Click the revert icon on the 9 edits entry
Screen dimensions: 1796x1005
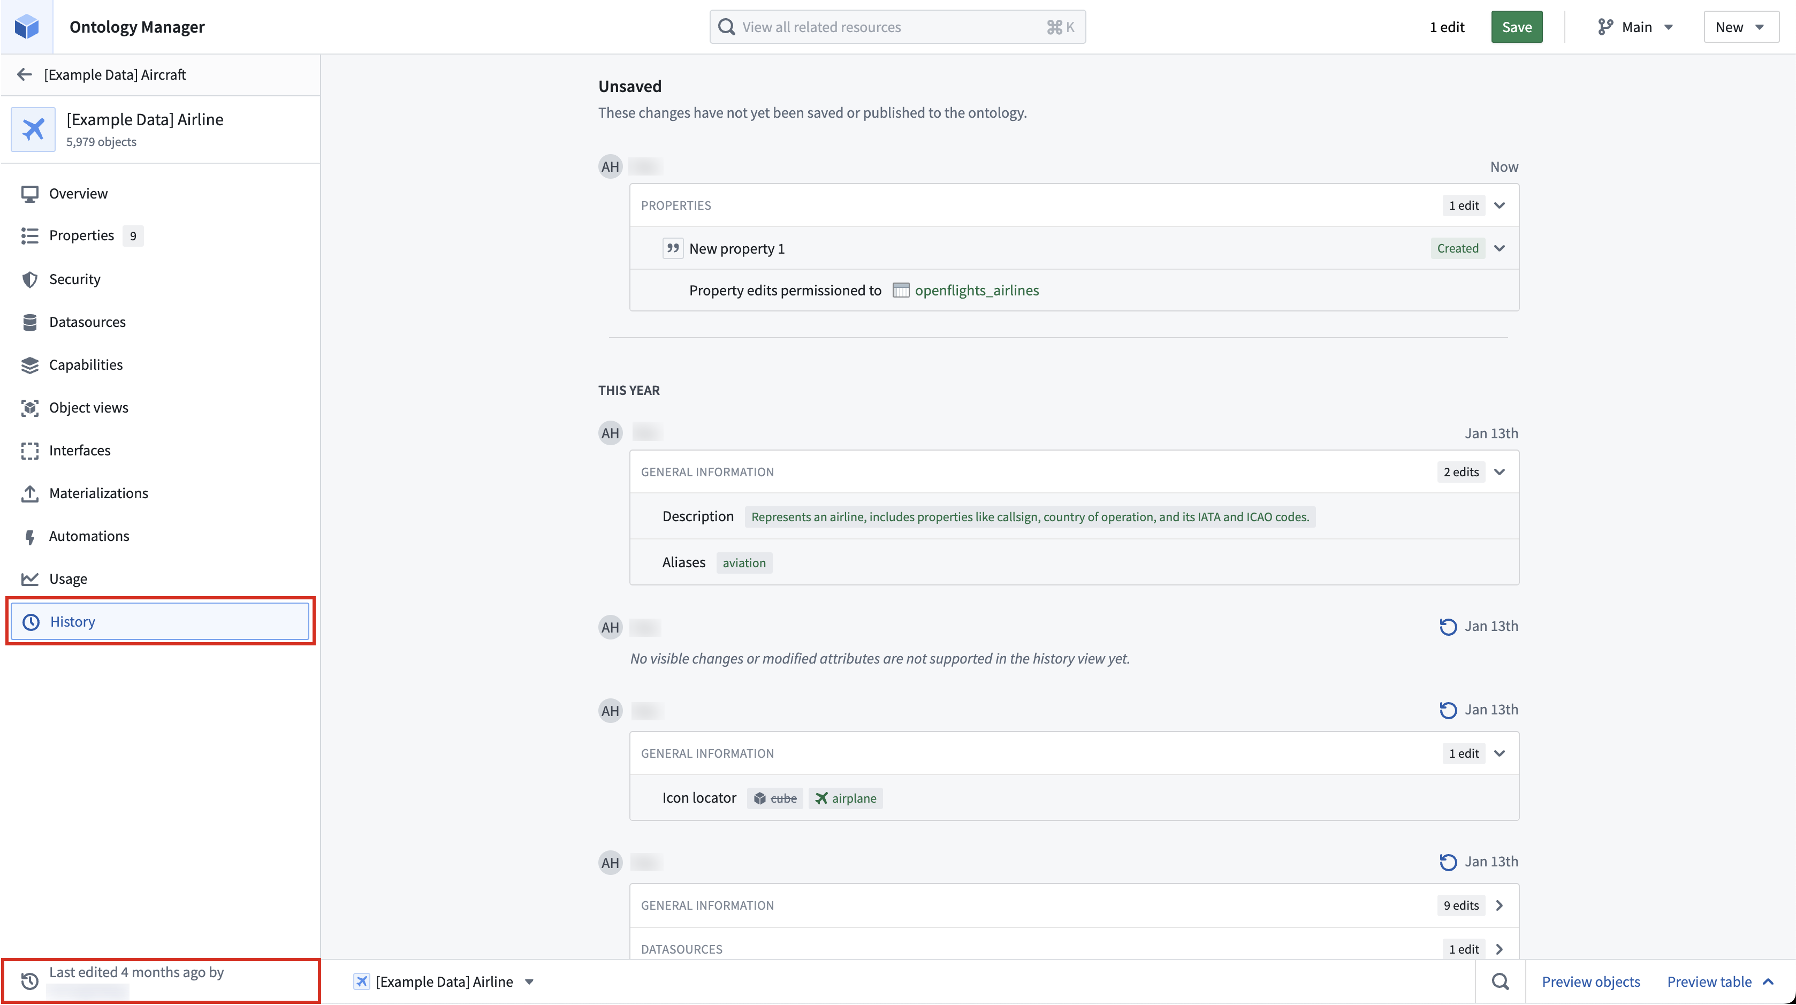(x=1448, y=862)
